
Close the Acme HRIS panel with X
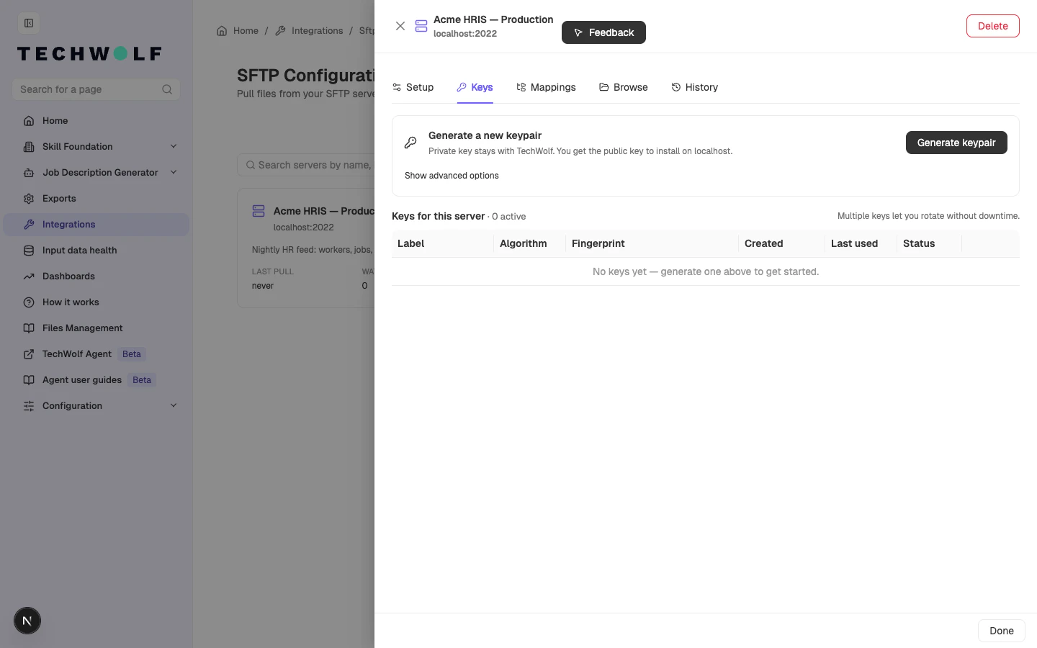(400, 26)
